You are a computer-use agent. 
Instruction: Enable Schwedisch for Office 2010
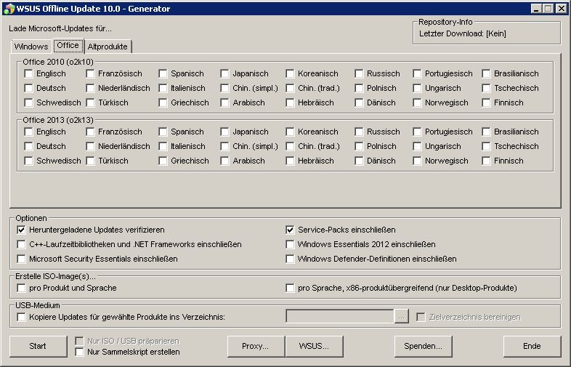coord(28,102)
